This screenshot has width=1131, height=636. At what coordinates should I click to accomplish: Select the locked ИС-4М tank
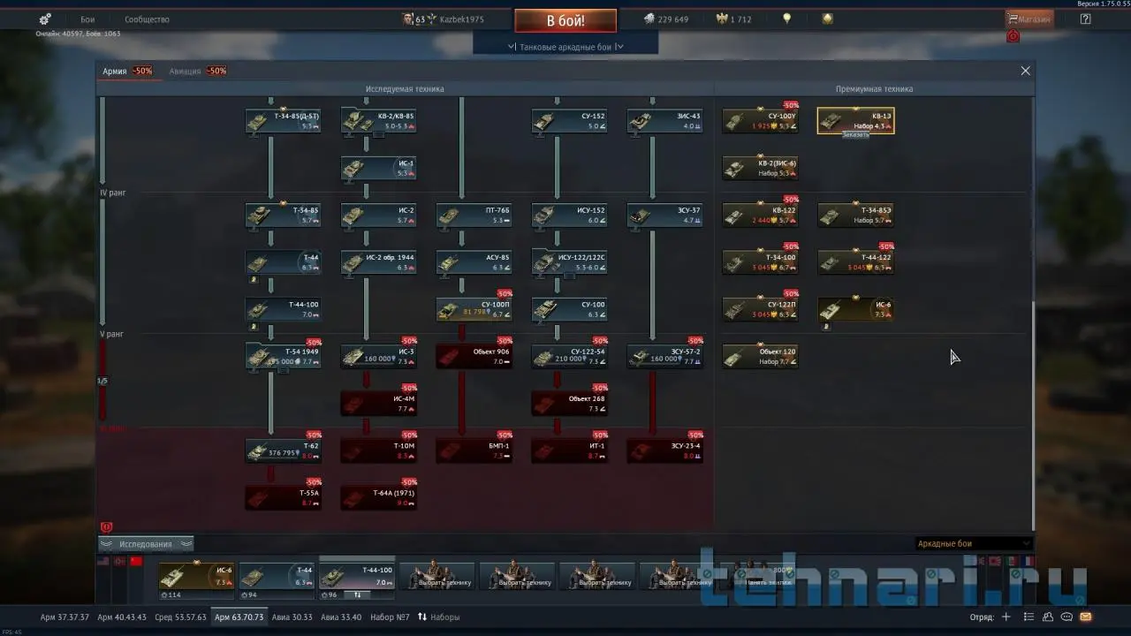click(x=378, y=404)
